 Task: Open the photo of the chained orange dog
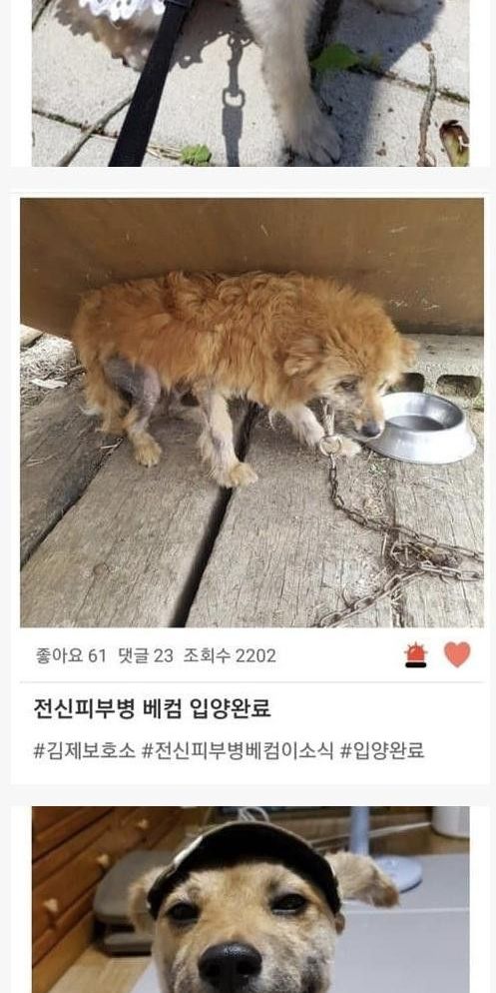point(251,413)
